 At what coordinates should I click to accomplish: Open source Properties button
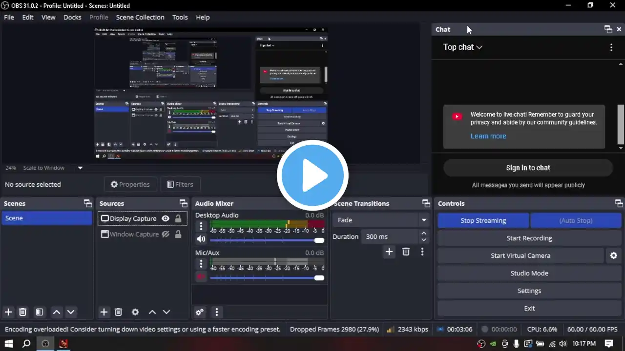click(x=130, y=184)
